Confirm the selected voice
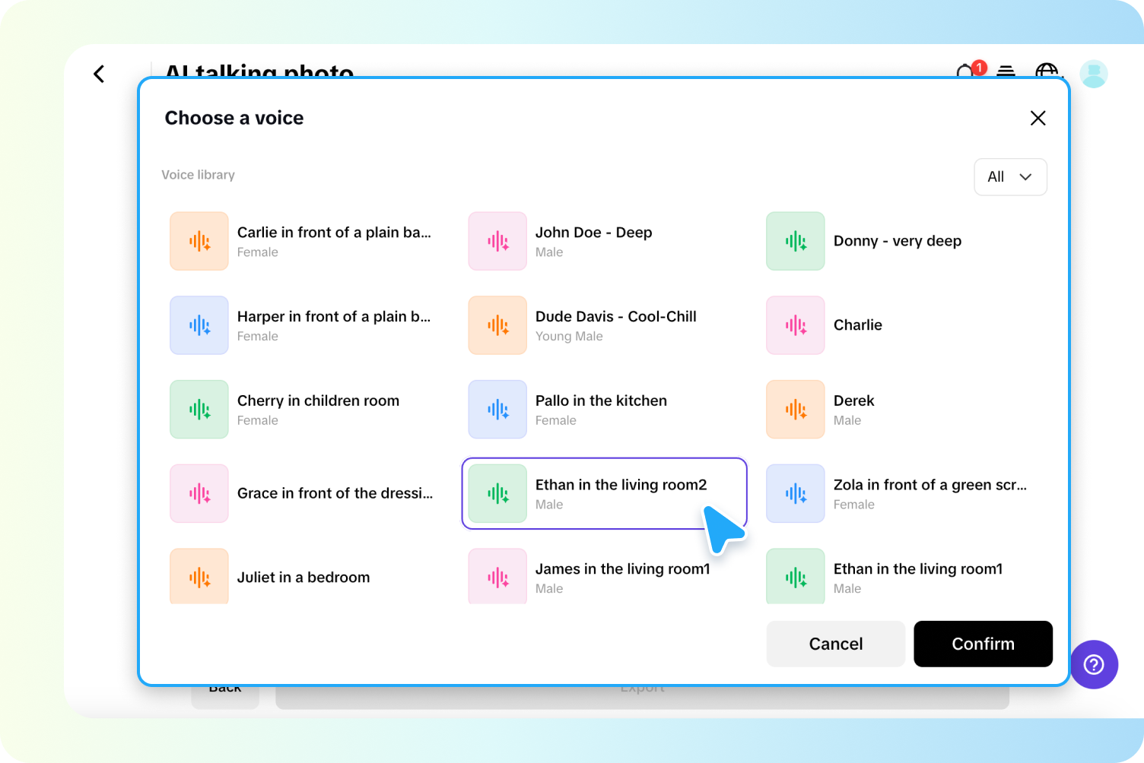 pos(983,644)
